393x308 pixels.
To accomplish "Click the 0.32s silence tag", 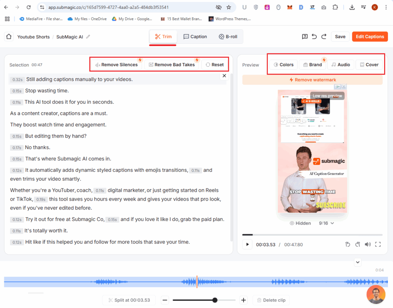I will pyautogui.click(x=18, y=80).
